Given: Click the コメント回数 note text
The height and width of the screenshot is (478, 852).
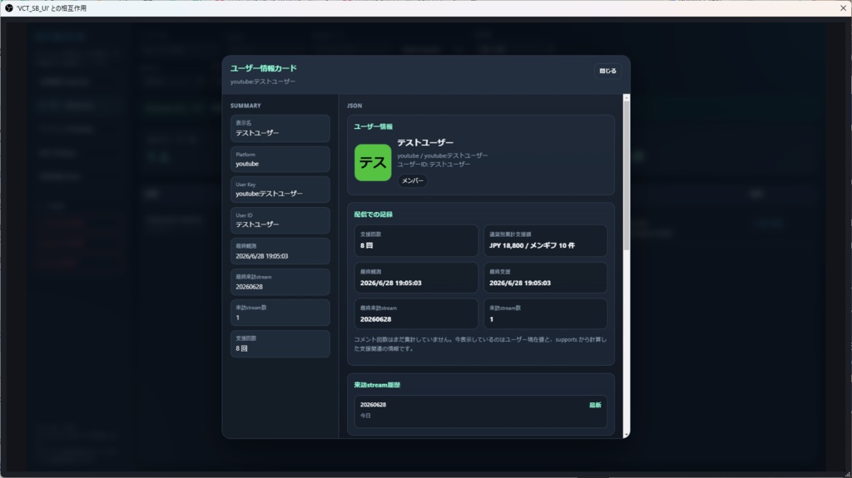Looking at the screenshot, I should [x=480, y=344].
